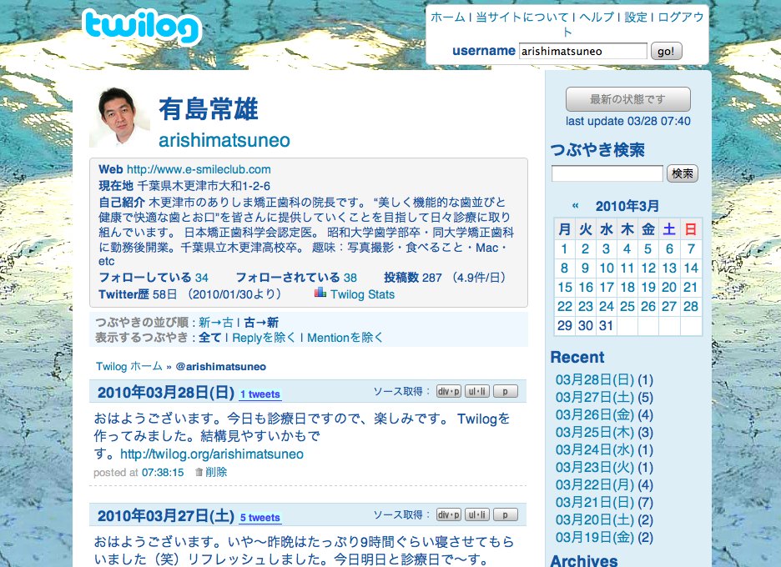Open Recent entry 03月24日(水)
Viewport: 781px width, 567px height.
point(595,449)
